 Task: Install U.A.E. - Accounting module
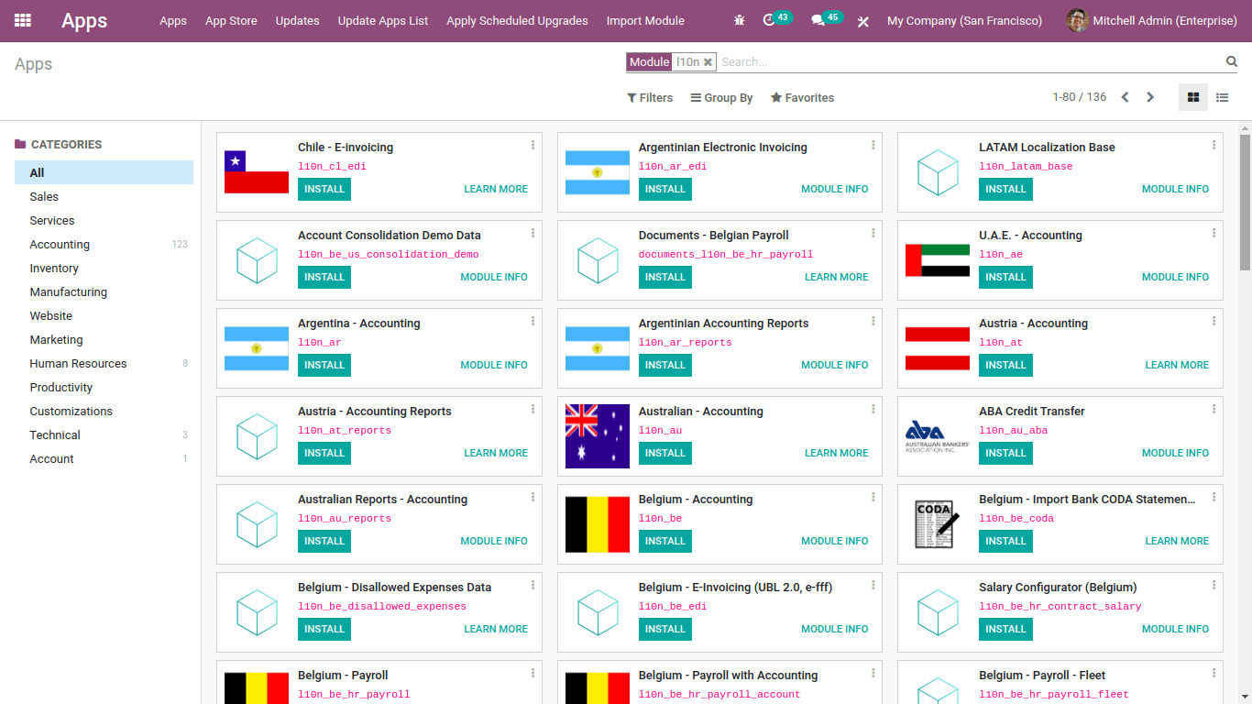point(1005,277)
